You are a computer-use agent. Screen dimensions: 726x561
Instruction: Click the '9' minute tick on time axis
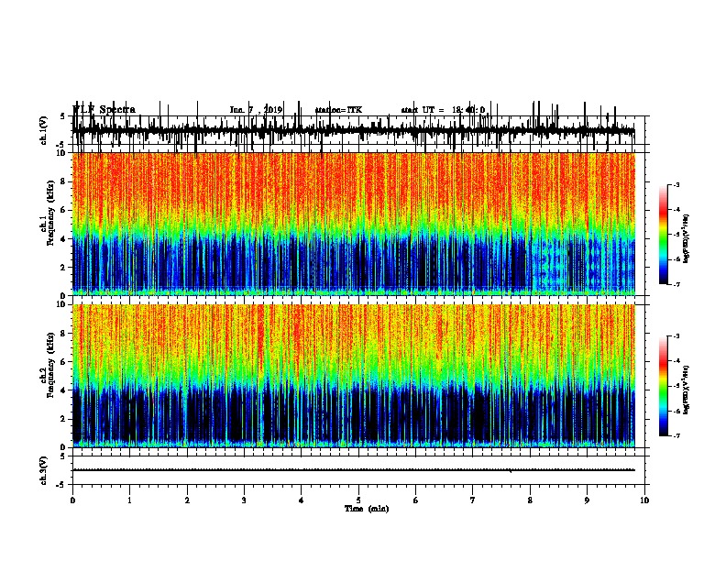(x=587, y=500)
